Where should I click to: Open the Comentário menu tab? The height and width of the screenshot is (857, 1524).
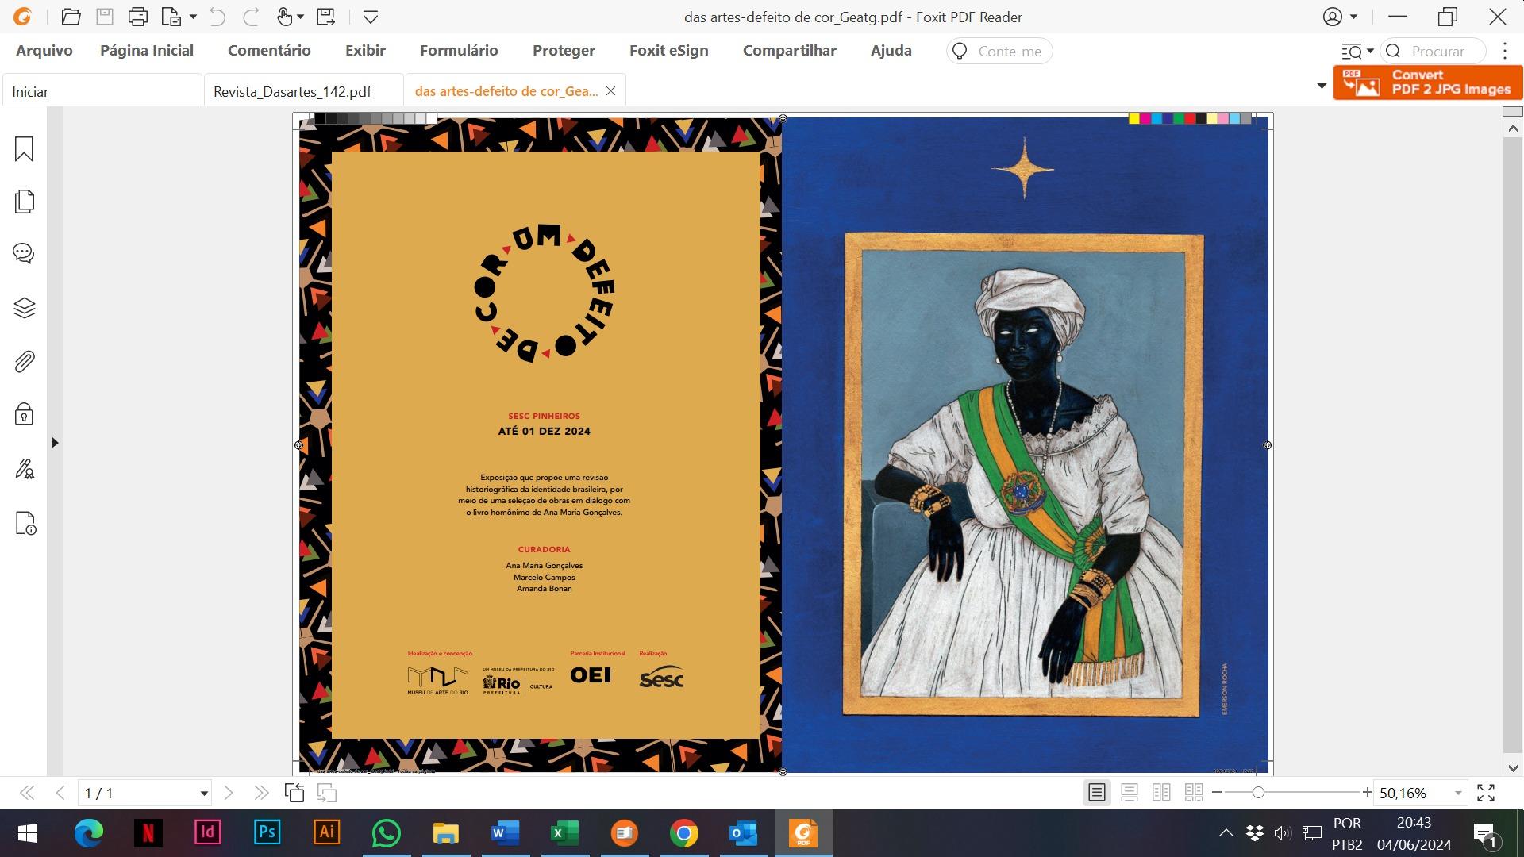pos(269,51)
